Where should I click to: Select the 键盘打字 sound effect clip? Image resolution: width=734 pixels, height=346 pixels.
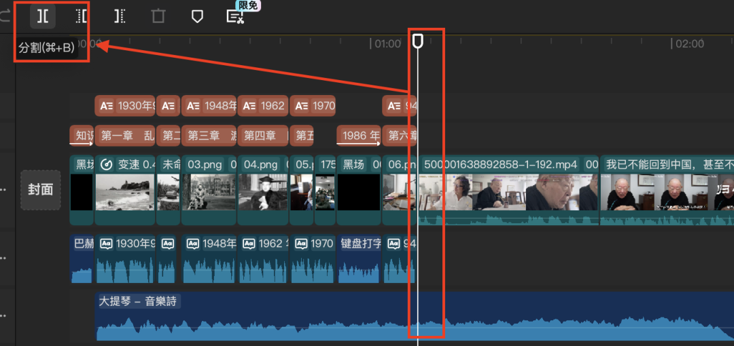(359, 258)
